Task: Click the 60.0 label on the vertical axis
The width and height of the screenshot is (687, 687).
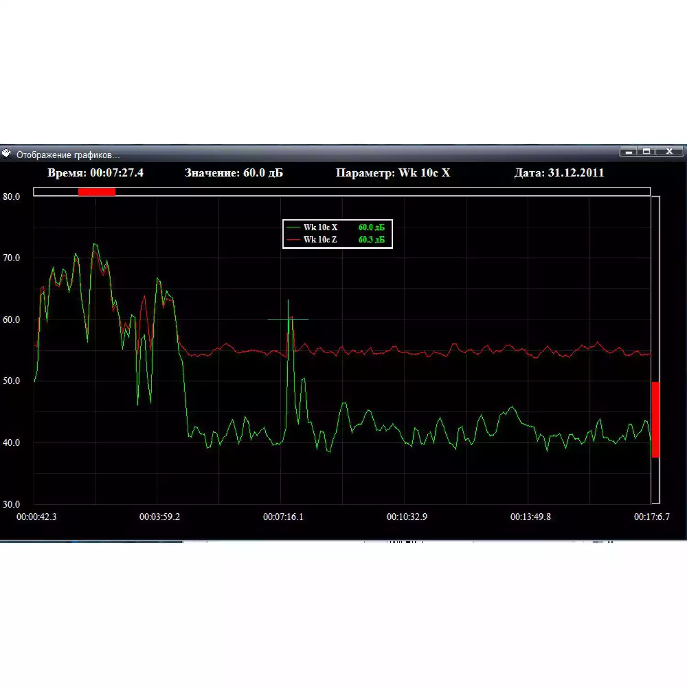Action: [11, 320]
